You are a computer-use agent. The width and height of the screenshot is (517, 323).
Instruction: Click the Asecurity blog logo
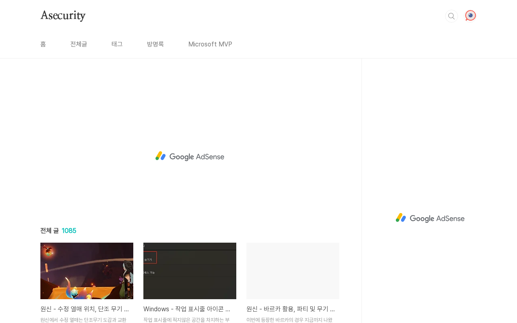tap(63, 16)
